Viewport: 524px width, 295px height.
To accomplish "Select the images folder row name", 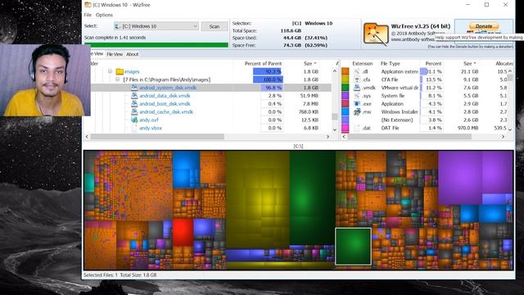I will point(132,71).
